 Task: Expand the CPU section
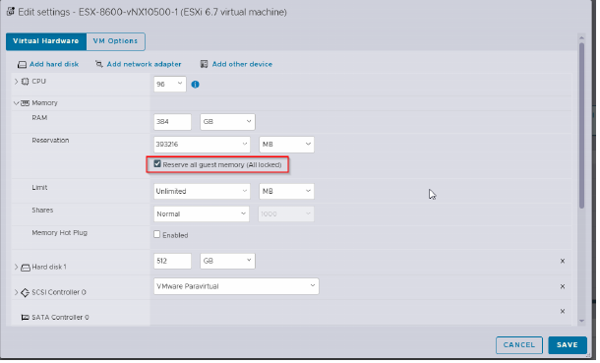point(16,82)
